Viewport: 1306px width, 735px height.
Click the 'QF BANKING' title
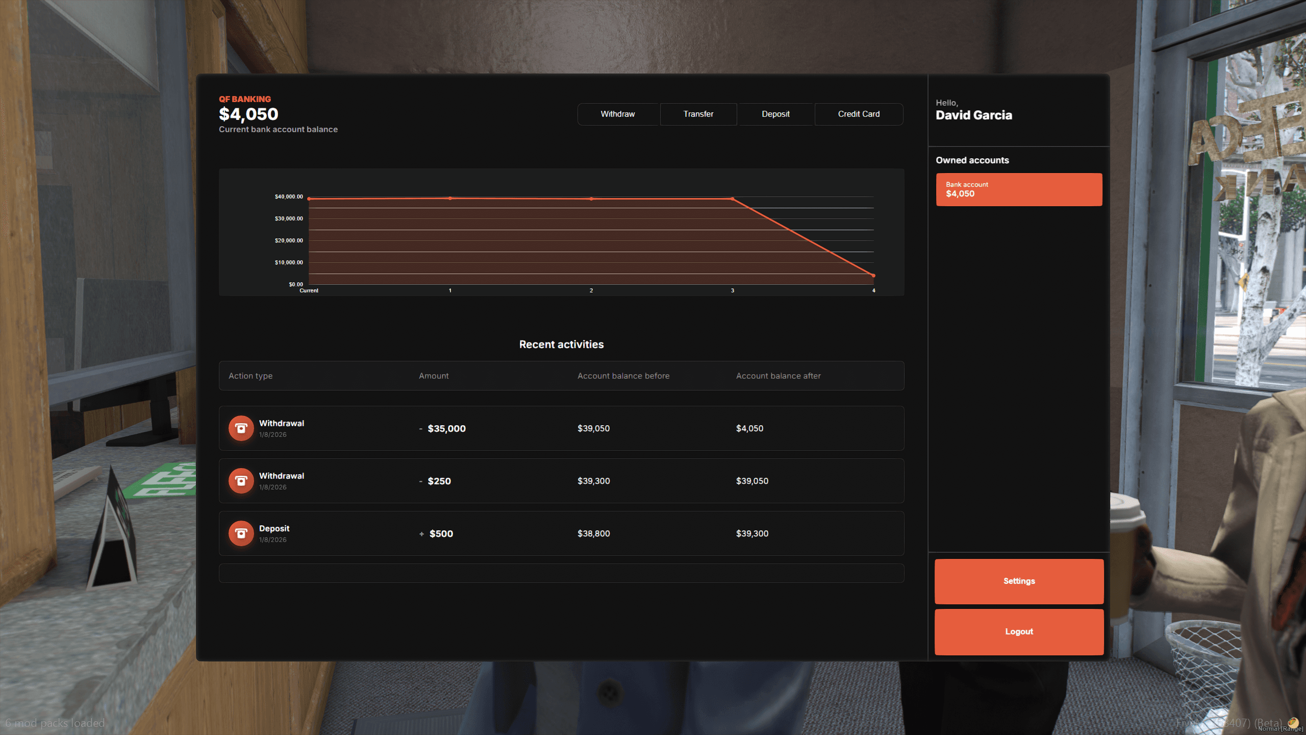(x=245, y=99)
